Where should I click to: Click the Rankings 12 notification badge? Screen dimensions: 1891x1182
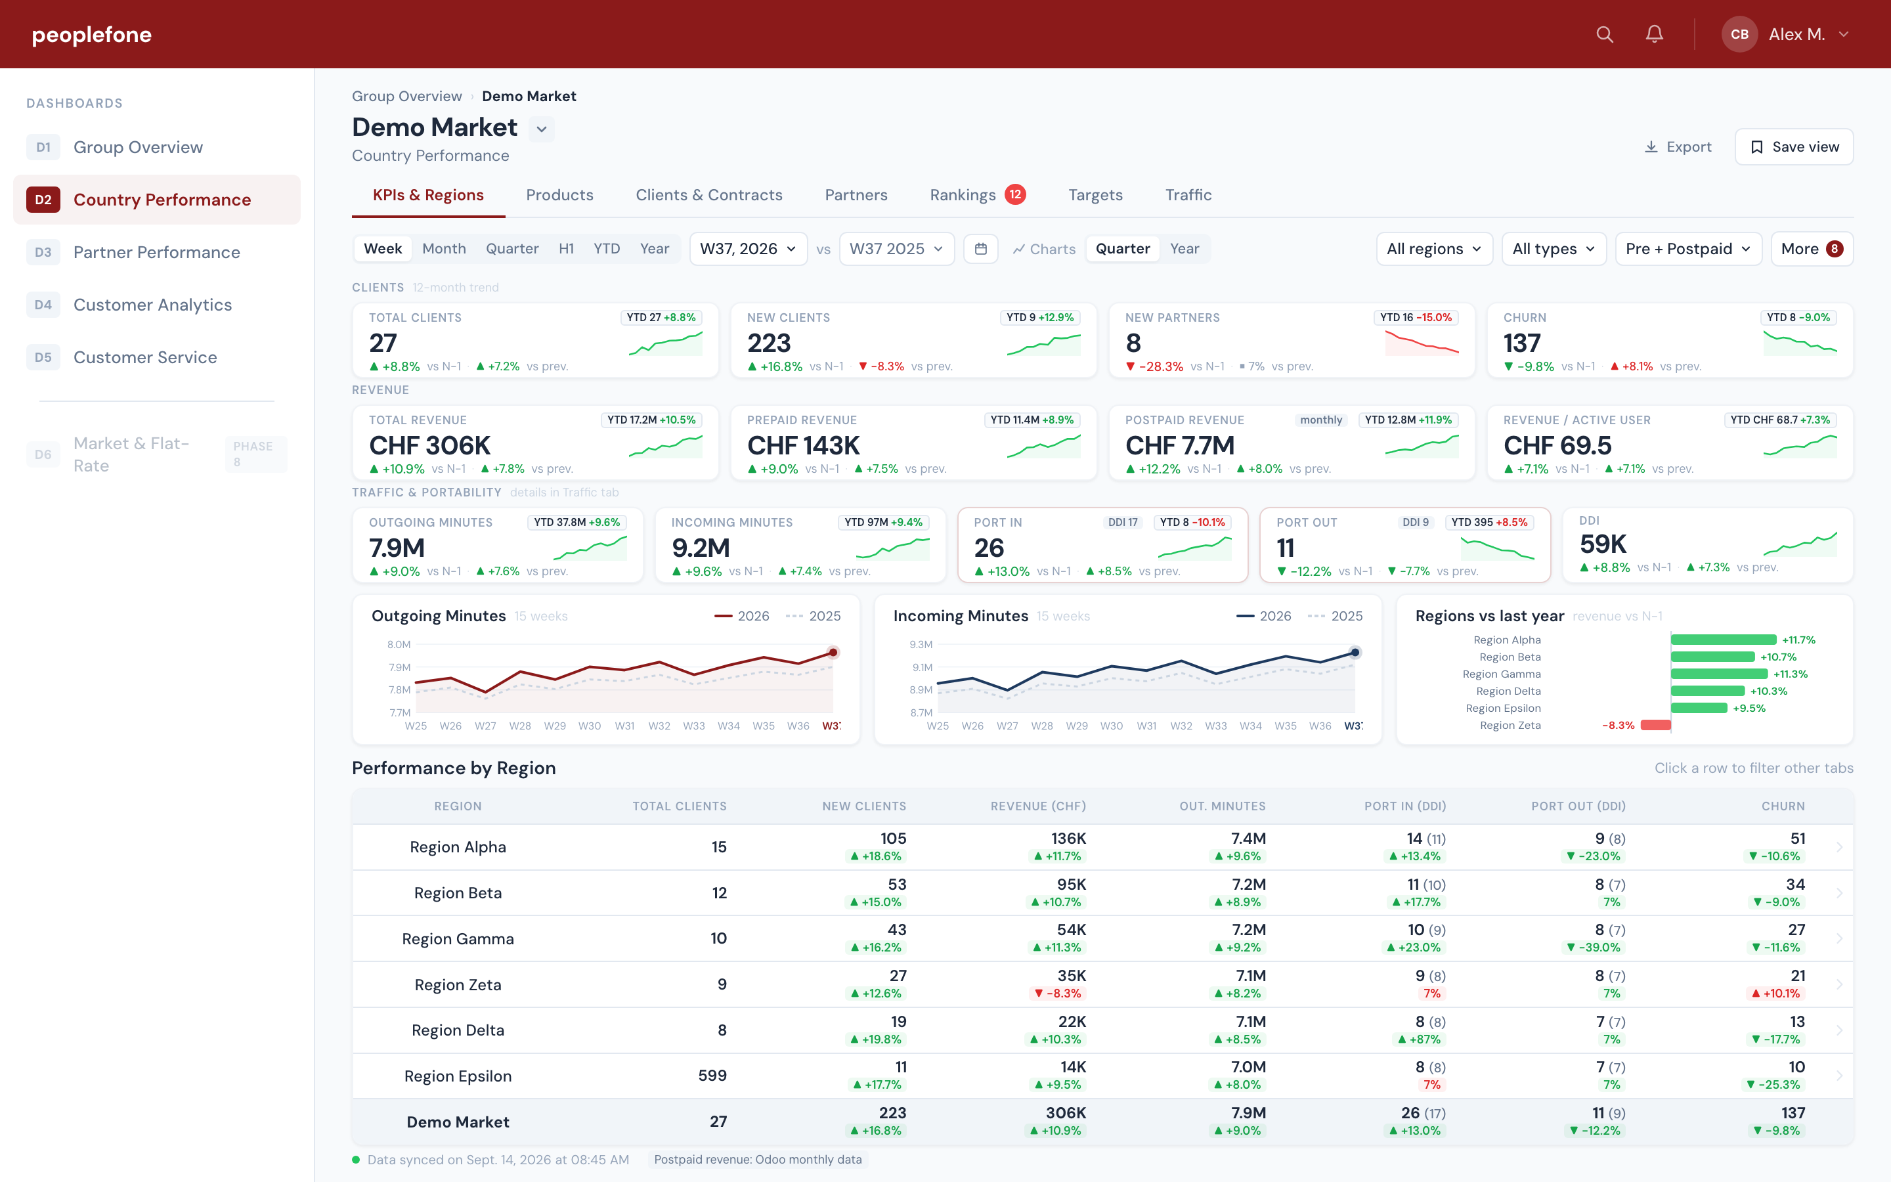[1015, 194]
